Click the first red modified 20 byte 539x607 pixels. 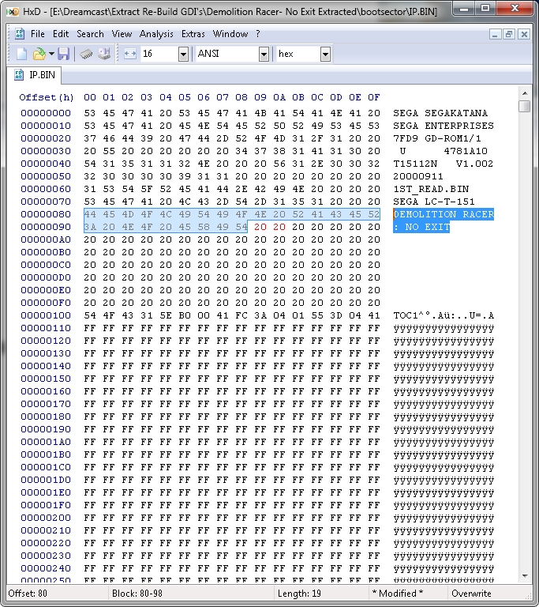[260, 227]
